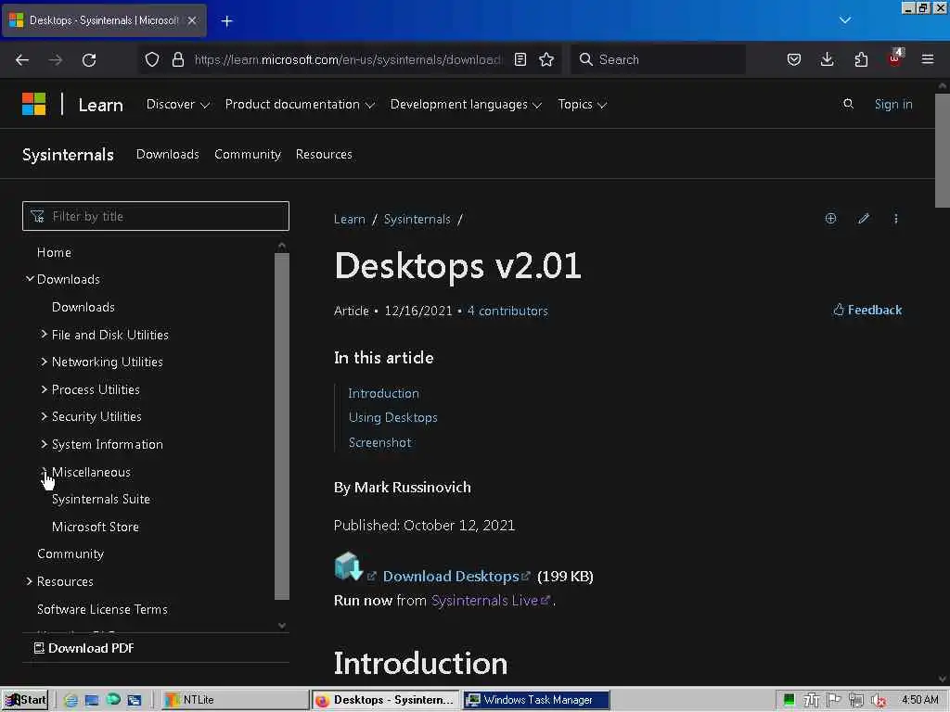Viewport: 950px width, 712px height.
Task: Open the Sysinternals Community tab
Action: click(x=248, y=155)
